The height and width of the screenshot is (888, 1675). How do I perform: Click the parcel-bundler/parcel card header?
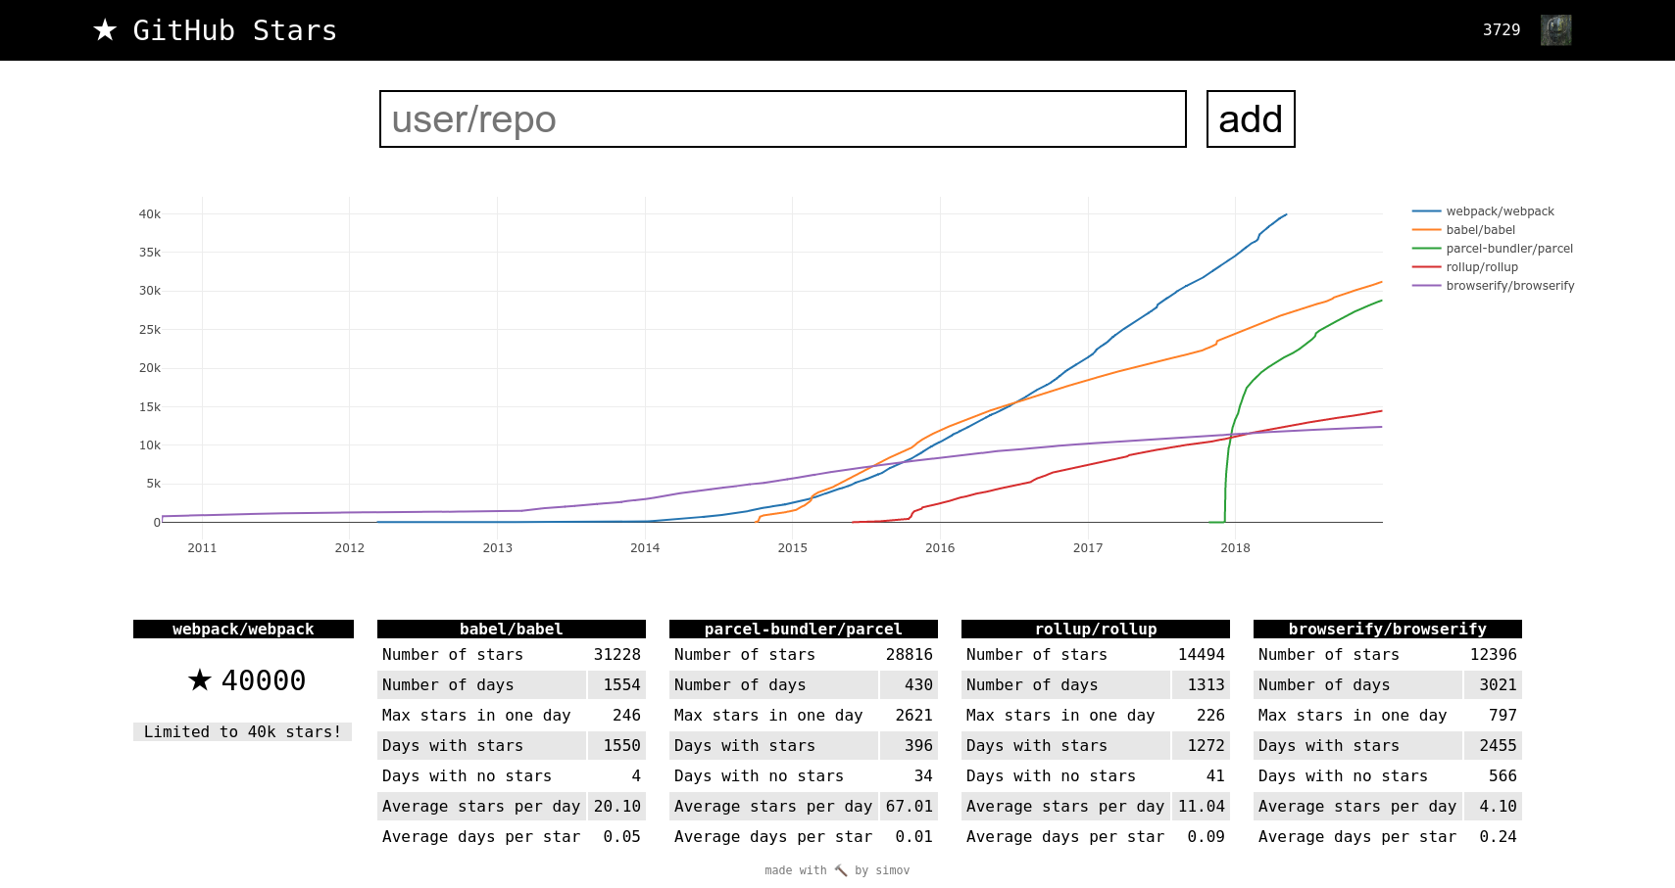(804, 630)
